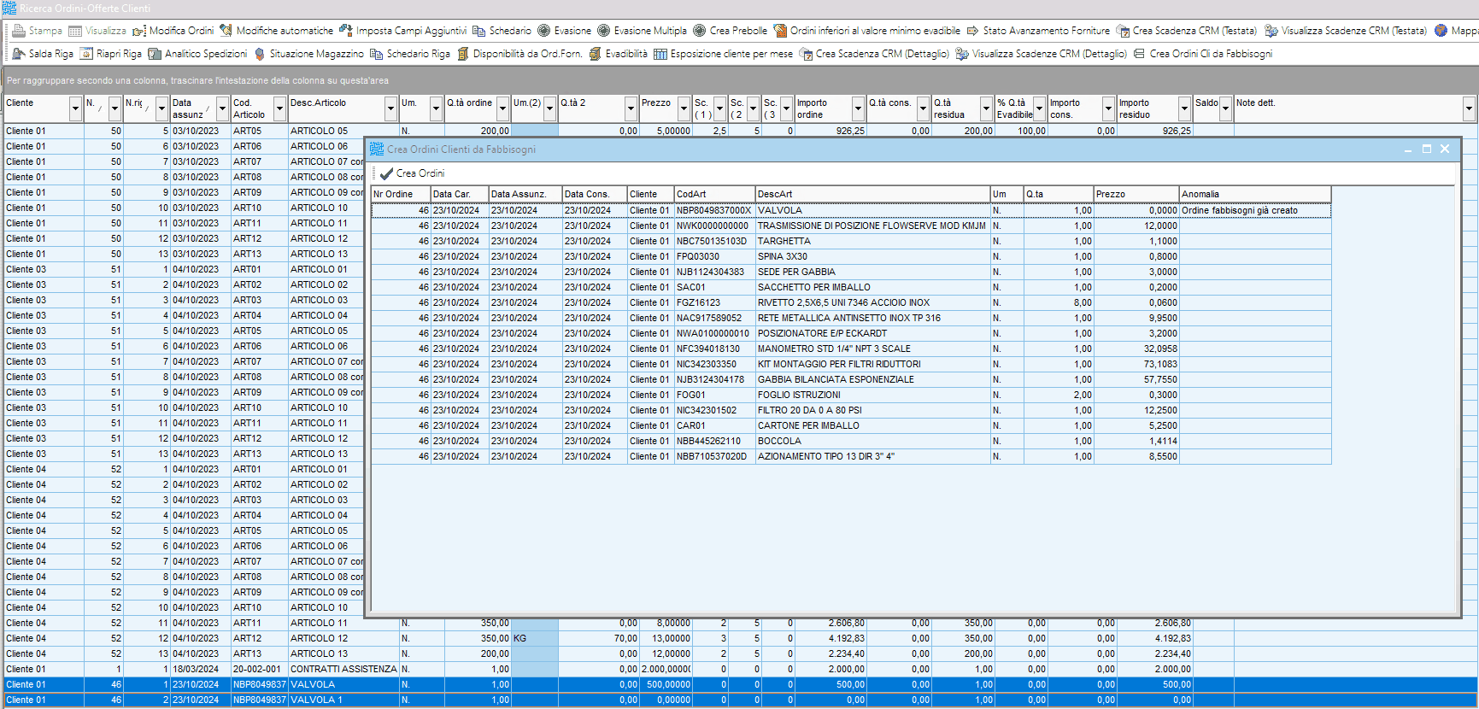This screenshot has height=709, width=1479.
Task: Click Crea Ordini Cli da Fabbisogni
Action: (1202, 54)
